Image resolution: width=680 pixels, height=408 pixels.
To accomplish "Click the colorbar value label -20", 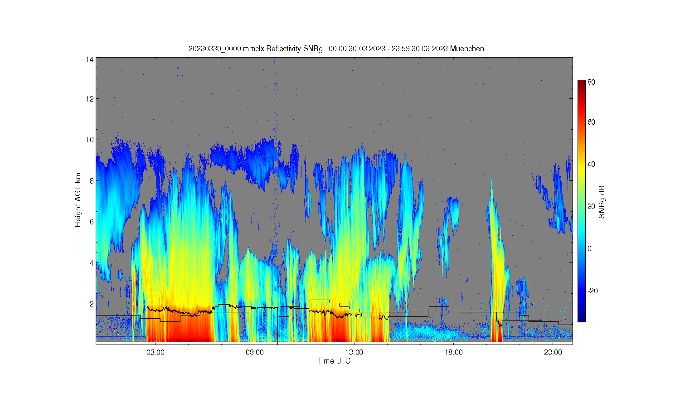I will 592,291.
